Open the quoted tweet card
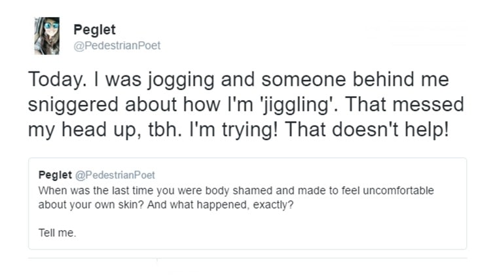This screenshot has height=276, width=497. [x=248, y=203]
